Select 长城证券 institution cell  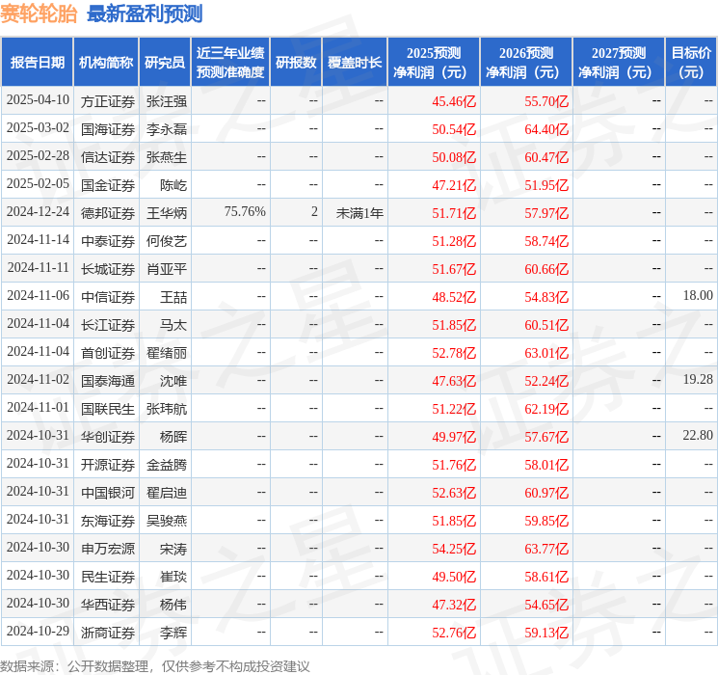point(108,269)
